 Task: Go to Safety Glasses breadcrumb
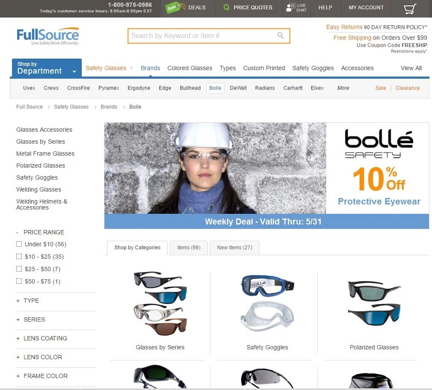[71, 107]
